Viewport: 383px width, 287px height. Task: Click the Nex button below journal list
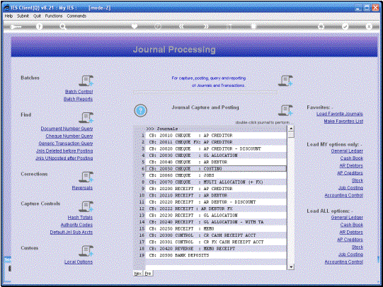(138, 274)
